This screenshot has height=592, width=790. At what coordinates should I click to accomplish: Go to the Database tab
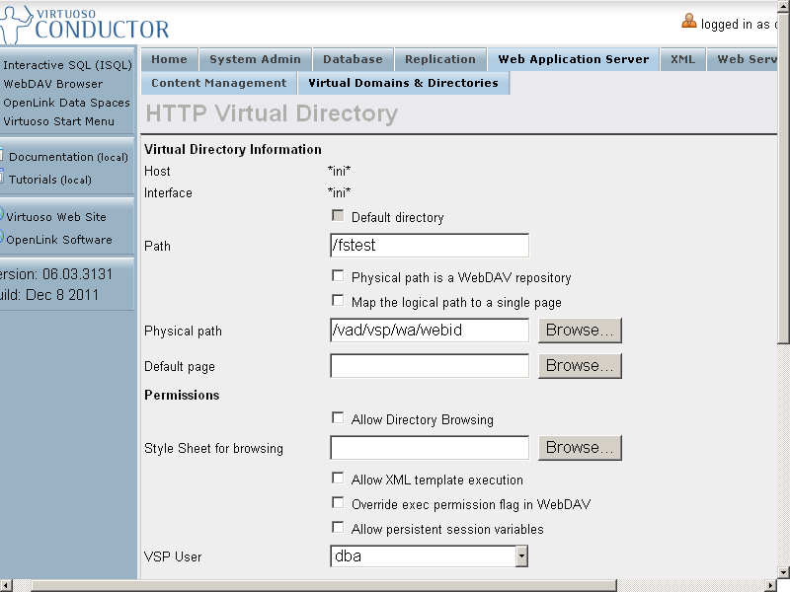click(353, 59)
